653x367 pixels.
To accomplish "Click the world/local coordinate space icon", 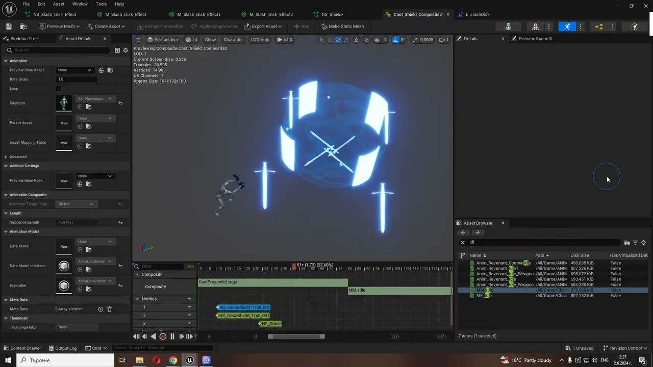I will coord(357,40).
